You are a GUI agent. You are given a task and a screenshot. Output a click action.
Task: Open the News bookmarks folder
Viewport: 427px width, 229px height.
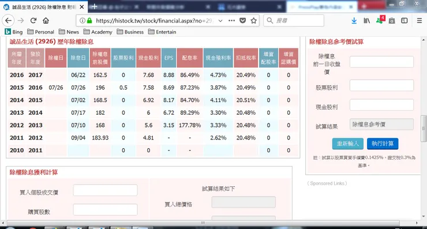[69, 32]
